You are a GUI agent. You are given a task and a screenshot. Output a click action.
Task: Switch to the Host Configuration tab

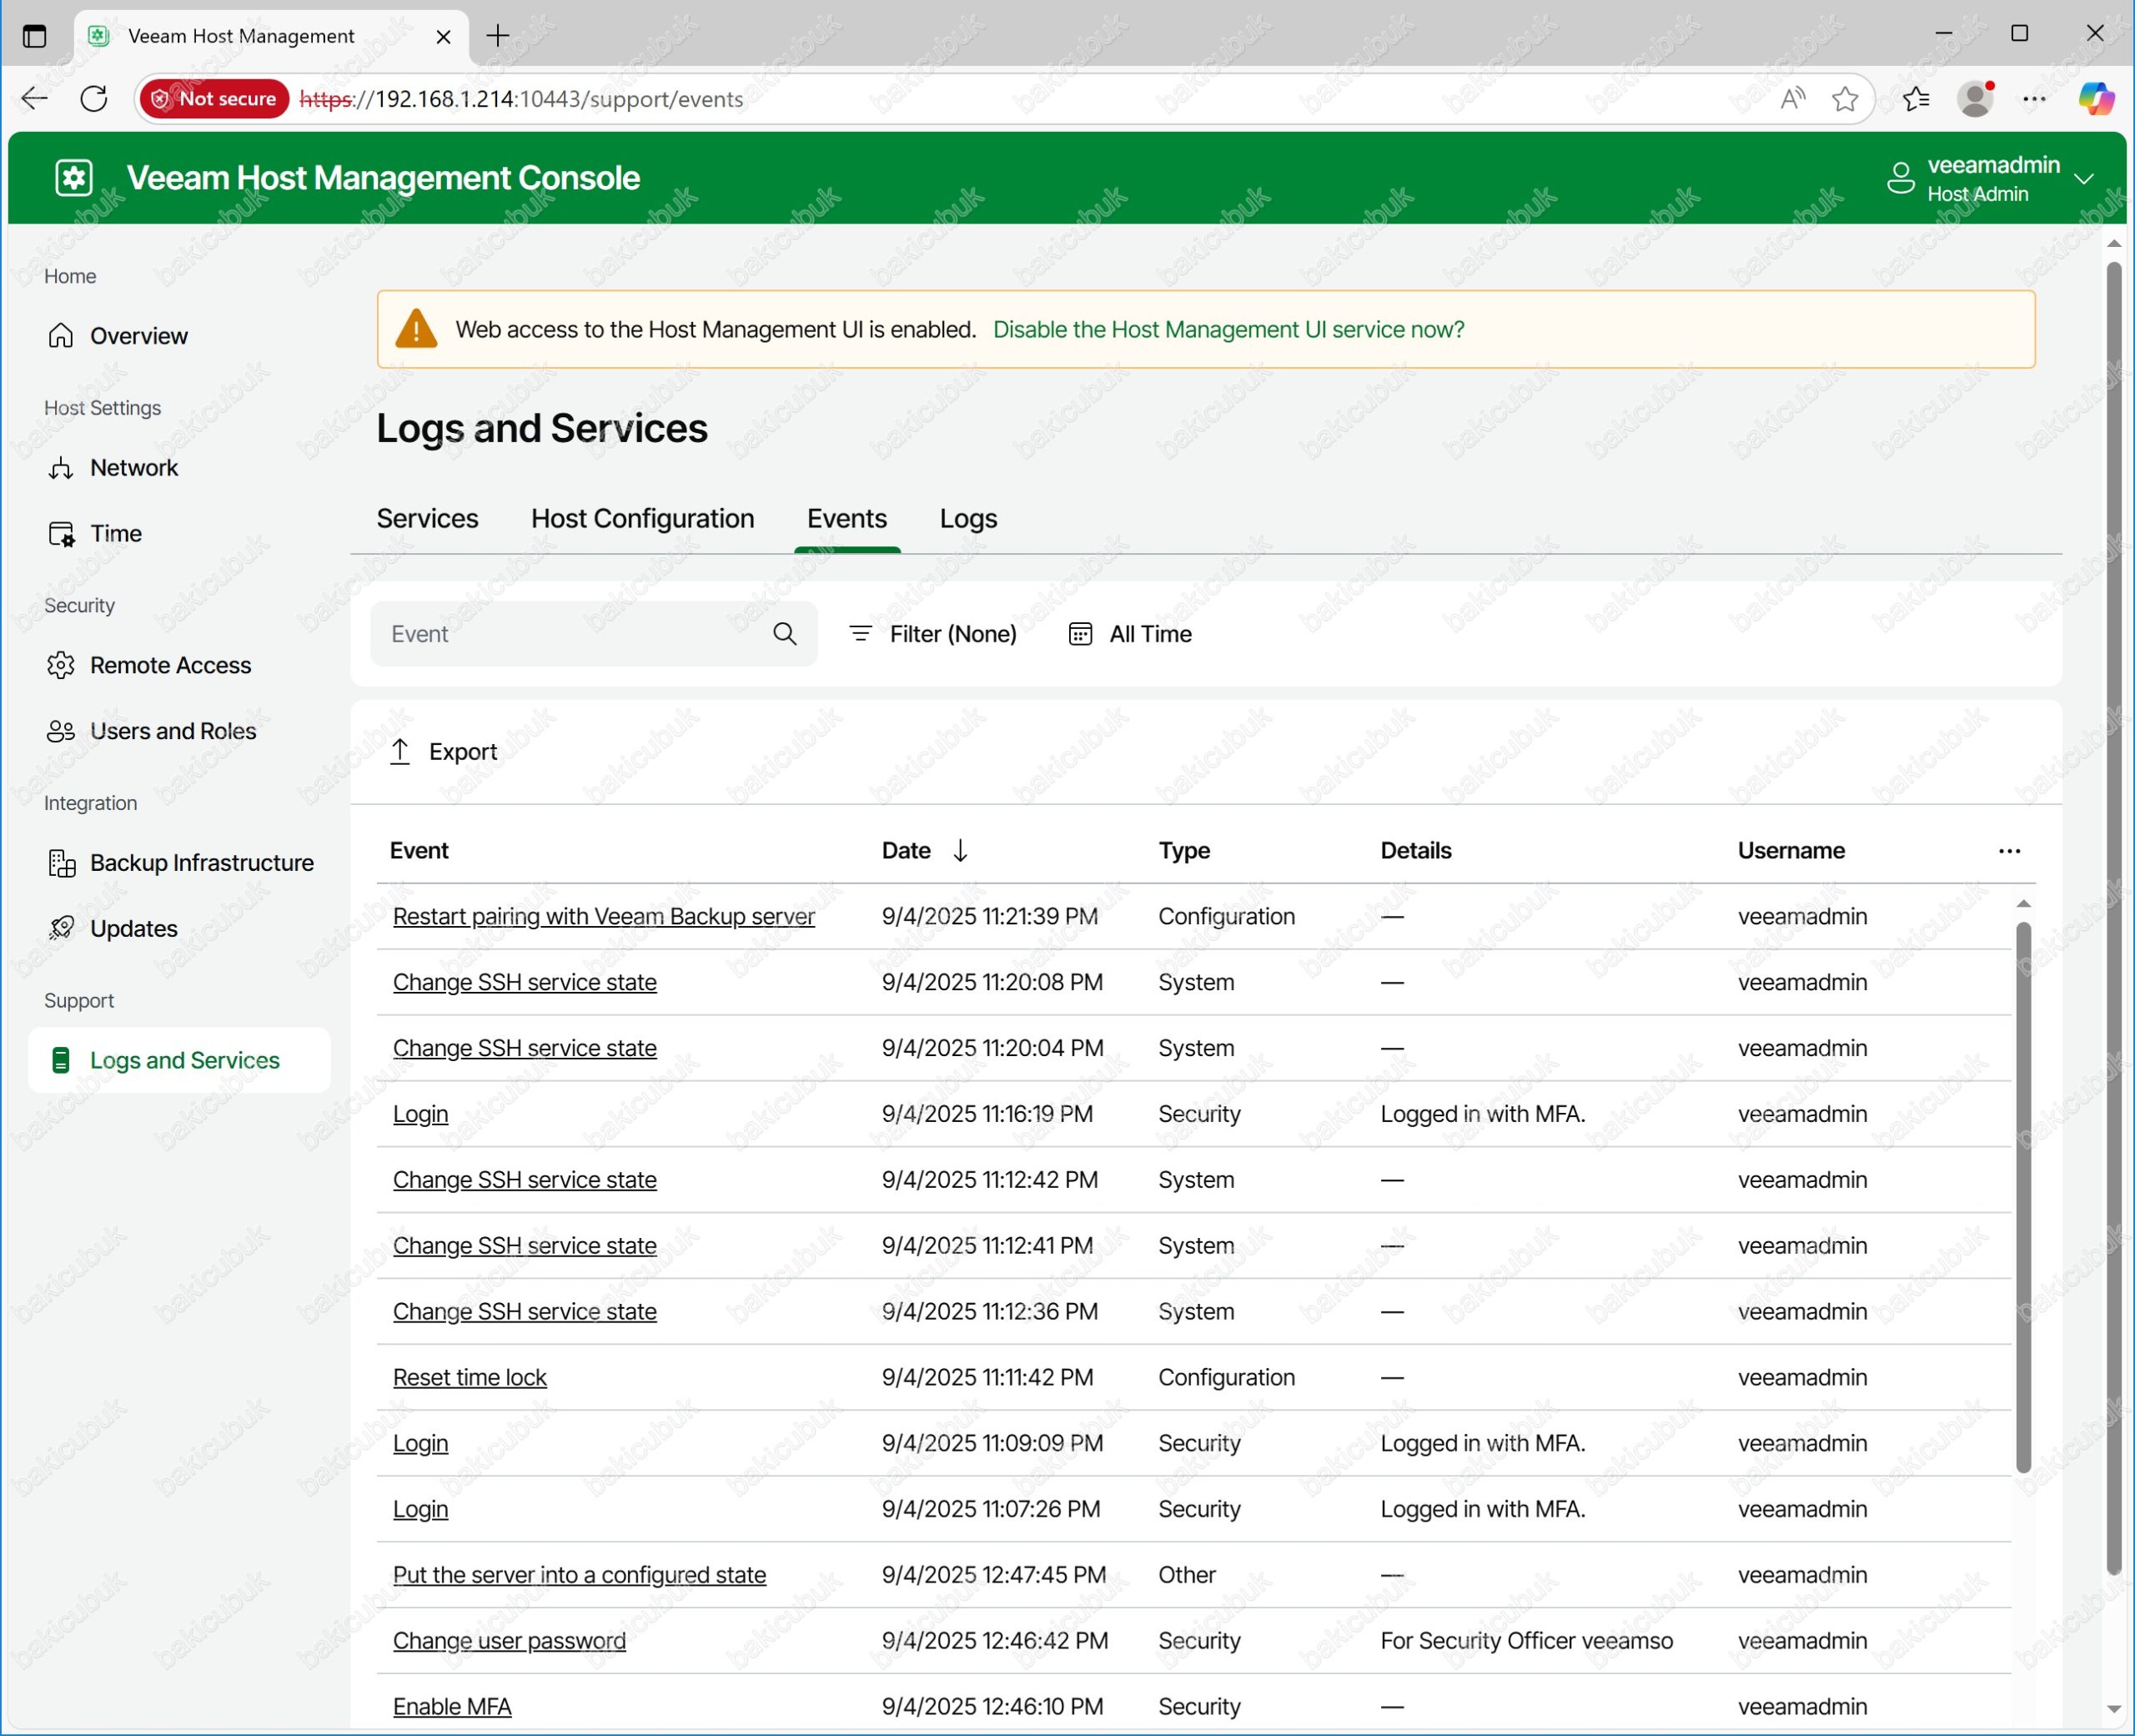click(x=643, y=518)
